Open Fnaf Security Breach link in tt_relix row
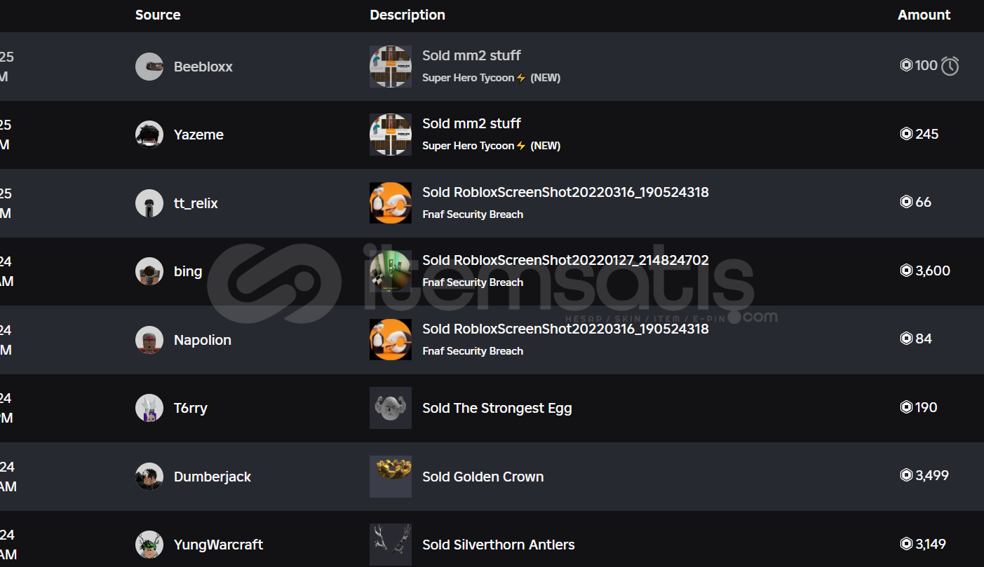984x567 pixels. click(473, 214)
